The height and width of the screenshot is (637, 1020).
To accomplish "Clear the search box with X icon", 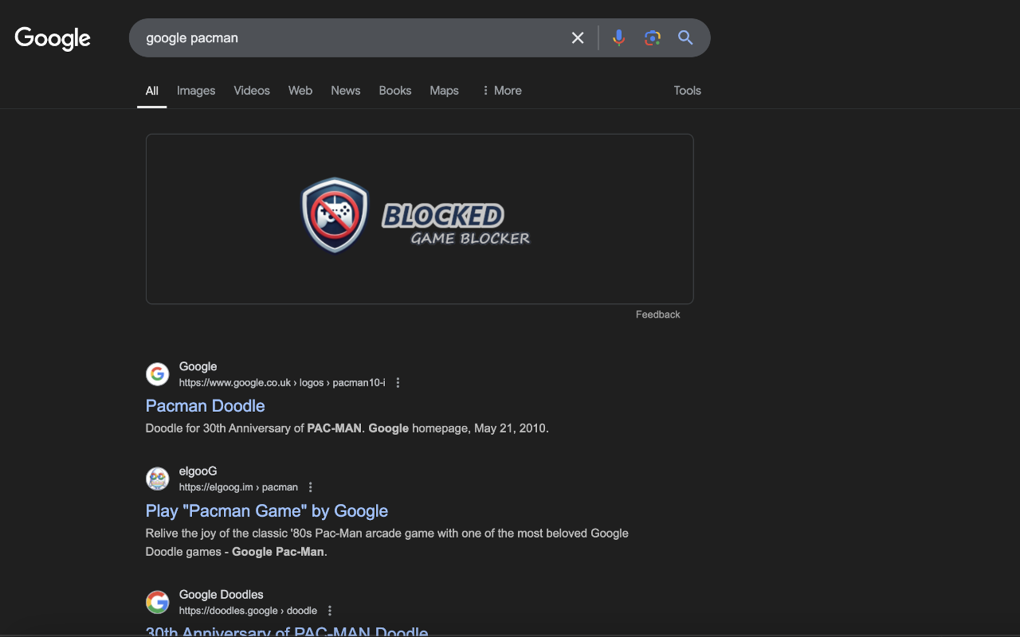I will pyautogui.click(x=578, y=37).
